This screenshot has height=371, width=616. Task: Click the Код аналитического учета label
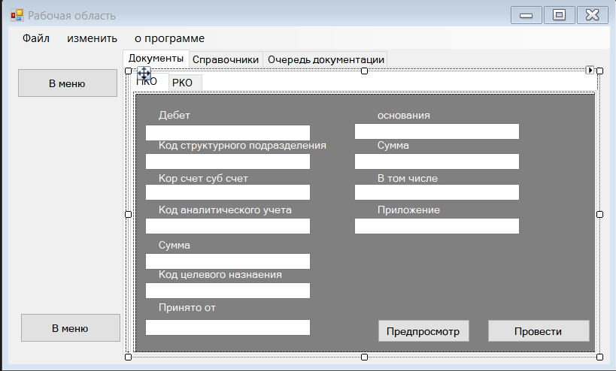(x=225, y=210)
